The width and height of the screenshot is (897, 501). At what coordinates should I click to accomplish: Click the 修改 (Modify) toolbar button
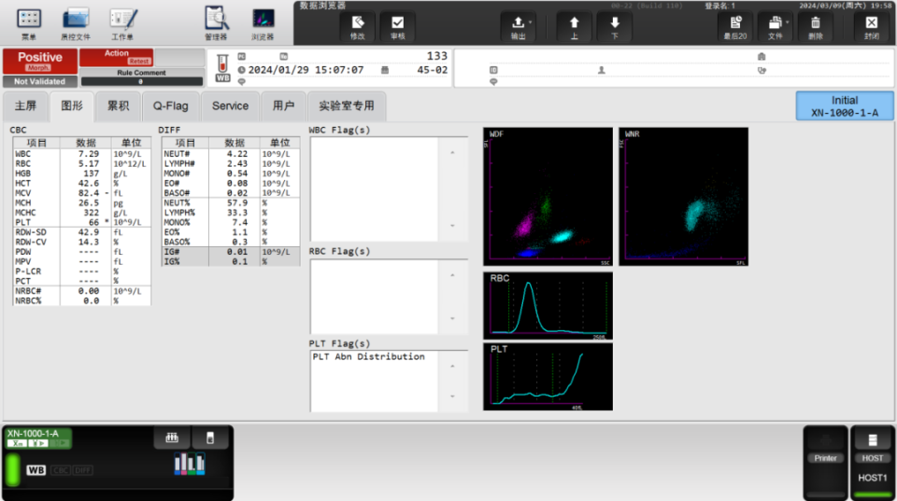[357, 26]
